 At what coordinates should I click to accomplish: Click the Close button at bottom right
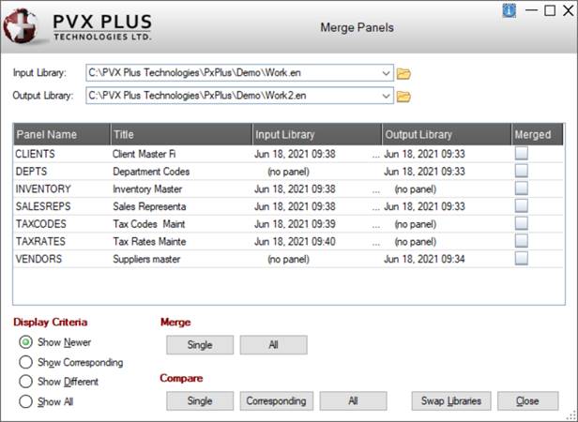pos(527,401)
